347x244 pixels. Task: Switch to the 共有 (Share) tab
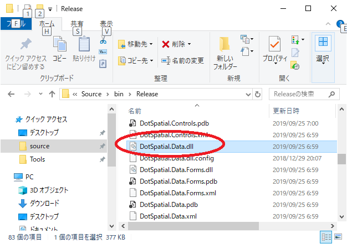[x=77, y=24]
